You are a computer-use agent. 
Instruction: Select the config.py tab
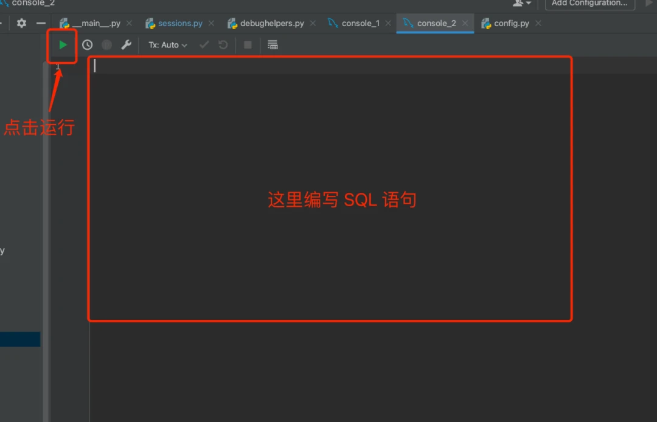[x=511, y=23]
